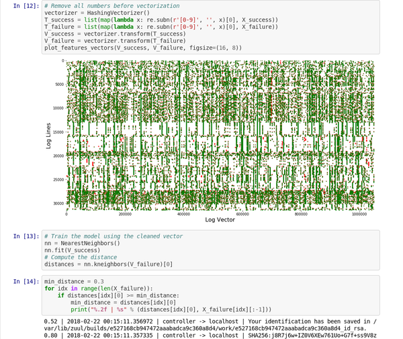
Task: Click the In [14] cell prompt
Action: click(x=26, y=281)
